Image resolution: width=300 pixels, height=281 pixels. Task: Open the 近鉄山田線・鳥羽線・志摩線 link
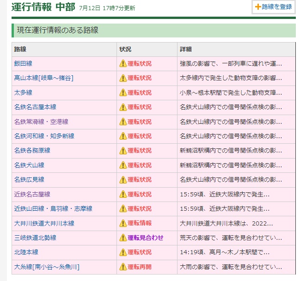[53, 209]
